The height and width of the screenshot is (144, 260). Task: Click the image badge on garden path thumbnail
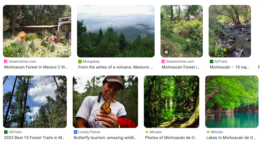166,52
